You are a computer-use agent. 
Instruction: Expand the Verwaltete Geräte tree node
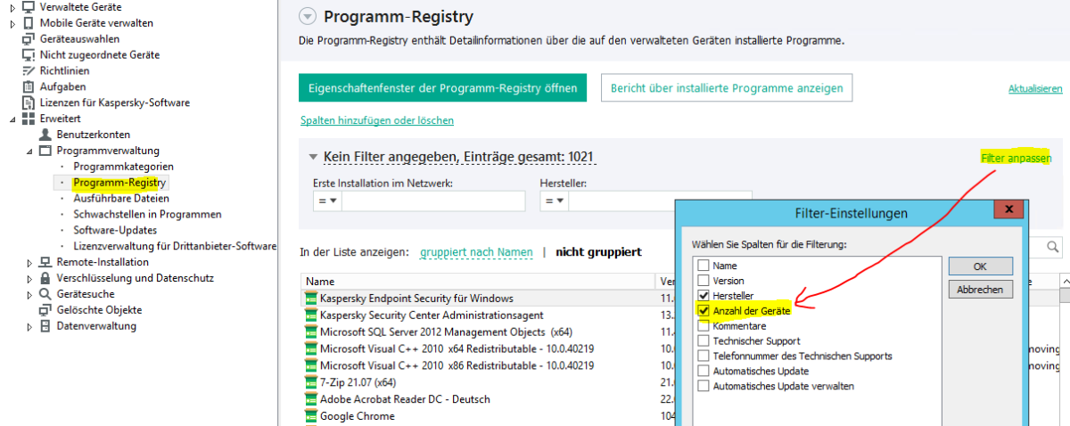tap(12, 7)
